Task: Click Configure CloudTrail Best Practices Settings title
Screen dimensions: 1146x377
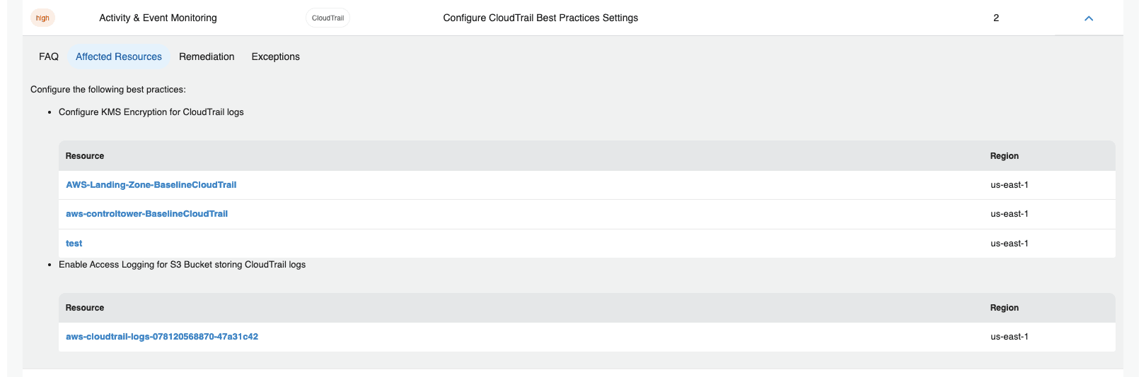Action: (x=540, y=18)
